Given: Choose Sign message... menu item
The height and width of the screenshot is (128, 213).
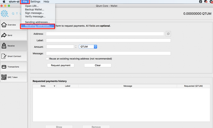Looking at the screenshot, I should (38, 13).
